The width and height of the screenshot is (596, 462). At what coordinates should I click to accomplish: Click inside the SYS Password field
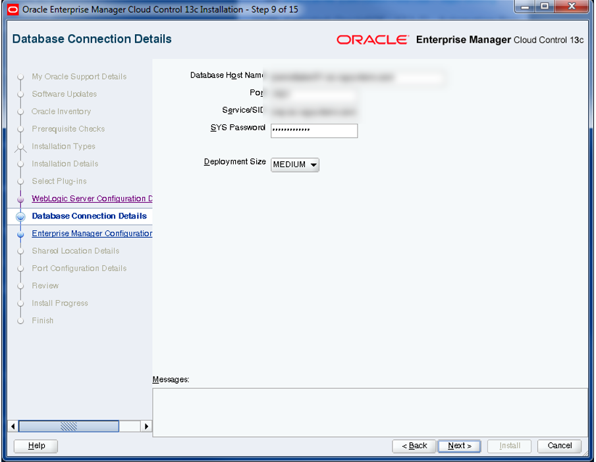pos(314,131)
